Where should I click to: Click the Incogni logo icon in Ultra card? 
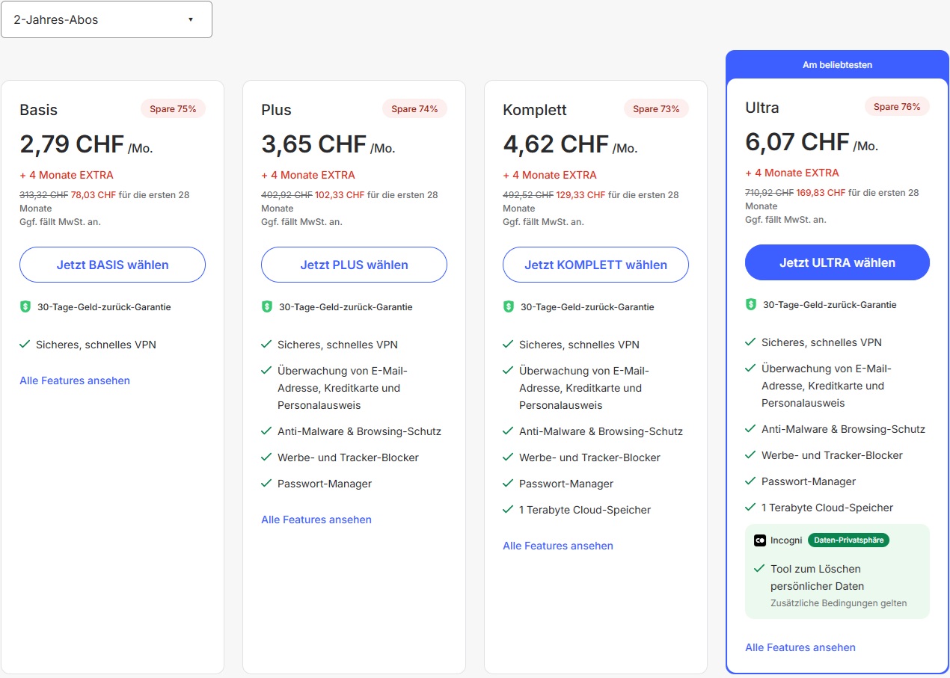[760, 540]
